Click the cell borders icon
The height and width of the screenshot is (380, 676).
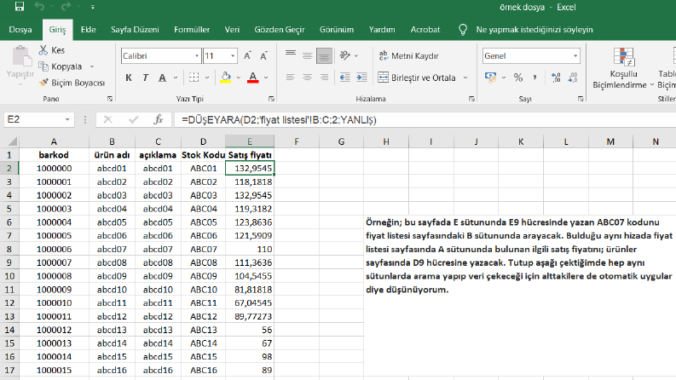click(194, 78)
